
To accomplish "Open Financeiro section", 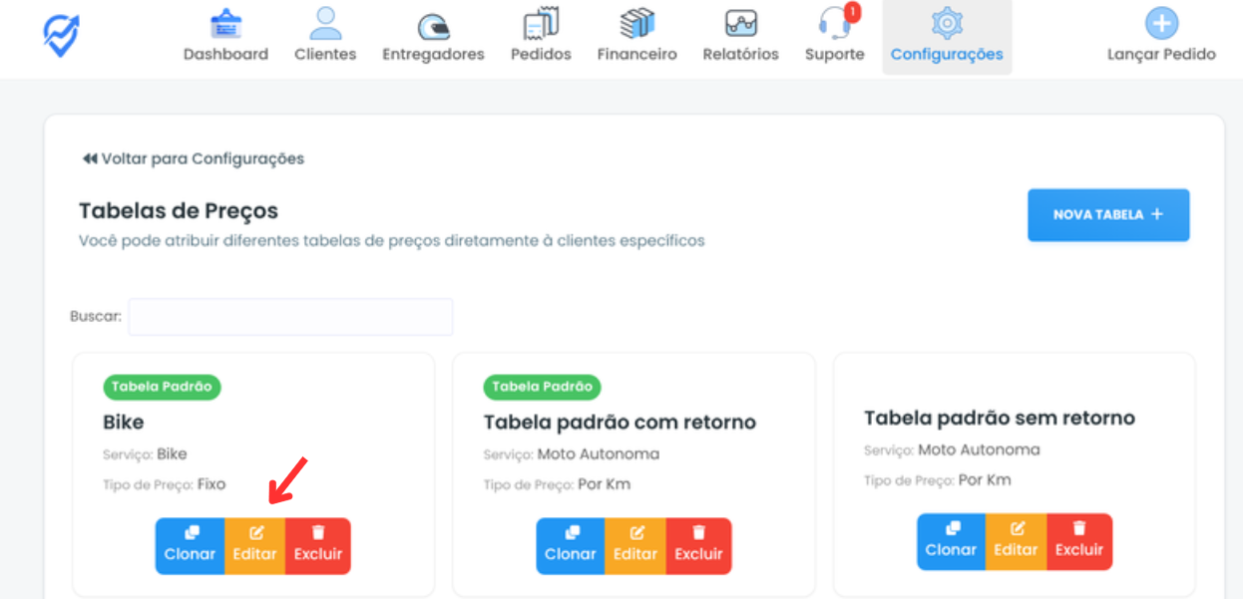I will [636, 36].
